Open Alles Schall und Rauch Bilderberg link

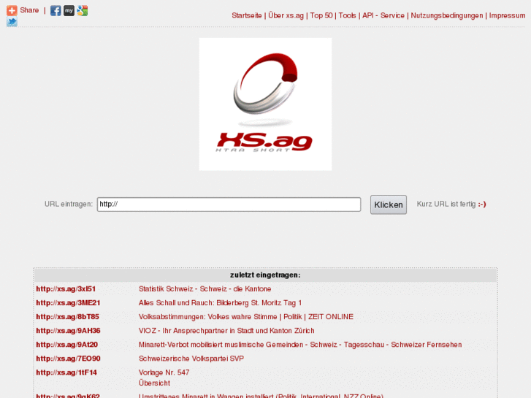coord(220,303)
